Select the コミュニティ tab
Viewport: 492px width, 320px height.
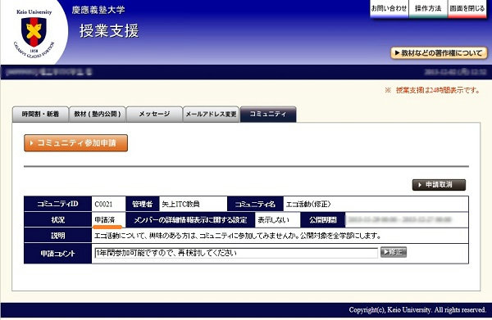(x=268, y=115)
